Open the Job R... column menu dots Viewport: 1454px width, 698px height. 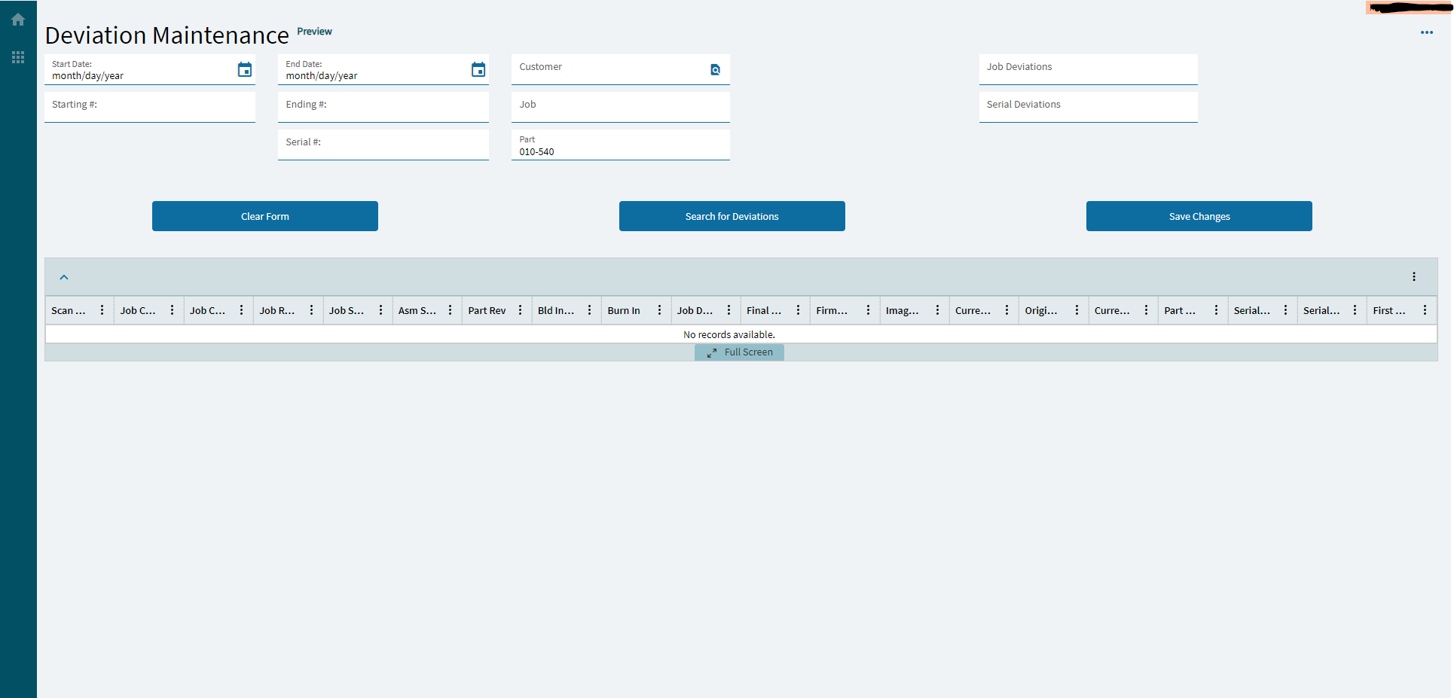pos(311,310)
